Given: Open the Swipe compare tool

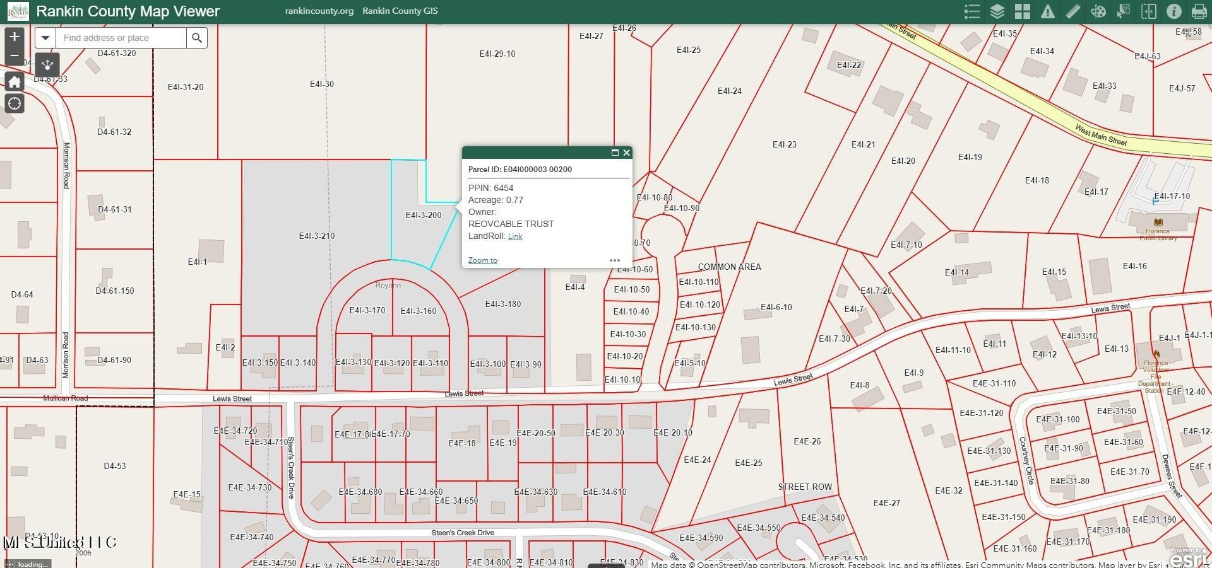Looking at the screenshot, I should point(1149,11).
